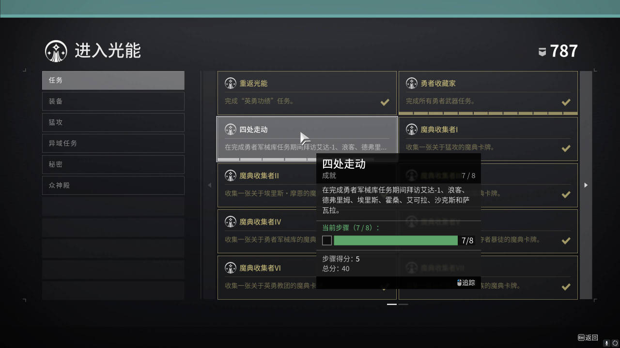Click the completion checkmark on 重返光能 card

[x=385, y=102]
